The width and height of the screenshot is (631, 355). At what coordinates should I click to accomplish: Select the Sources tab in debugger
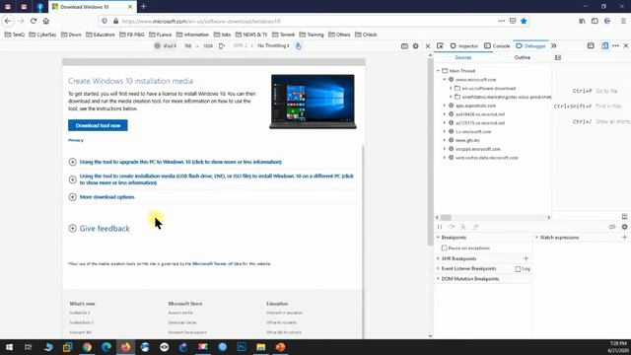(x=462, y=57)
